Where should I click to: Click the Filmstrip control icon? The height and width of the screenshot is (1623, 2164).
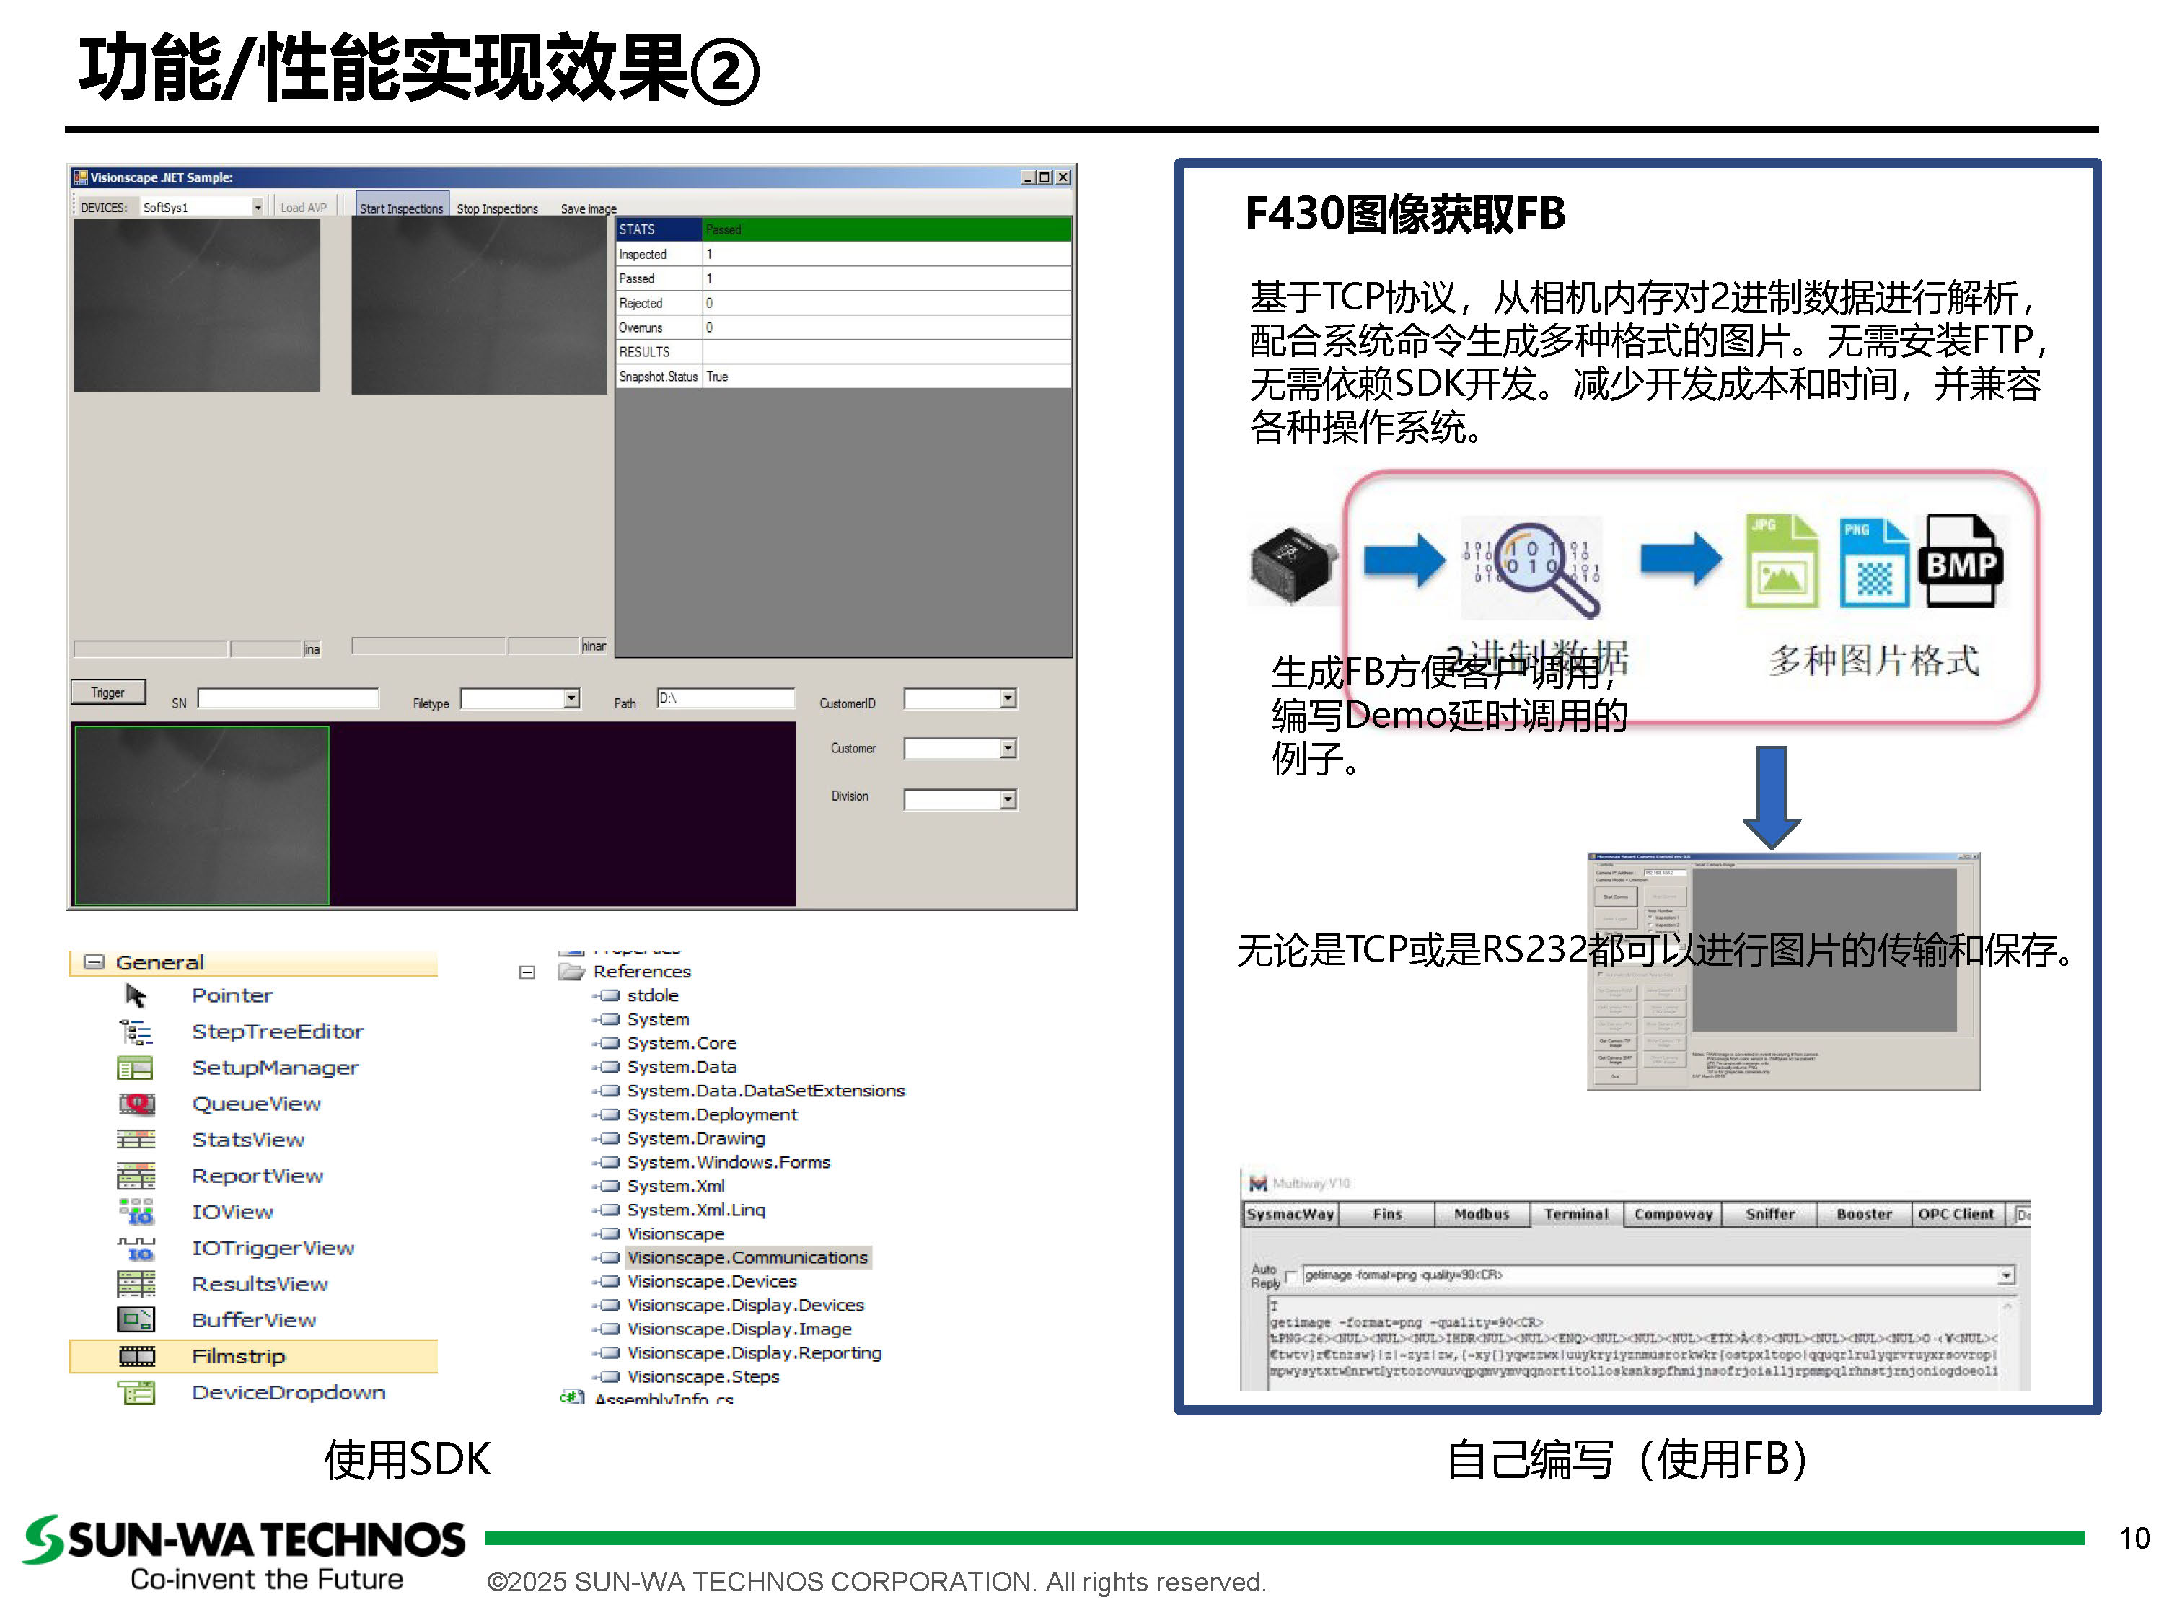point(137,1357)
